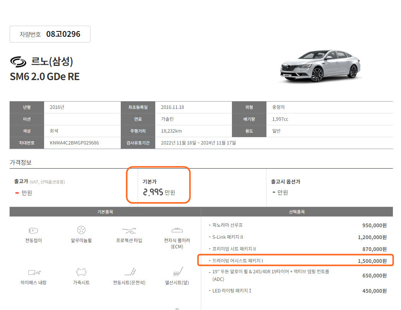Click the 전자식 룸미러 (ECM) icon
This screenshot has height=310, width=401.
pos(177,230)
